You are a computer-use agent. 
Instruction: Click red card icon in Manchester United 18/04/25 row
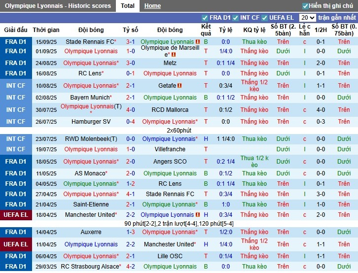click(198, 215)
